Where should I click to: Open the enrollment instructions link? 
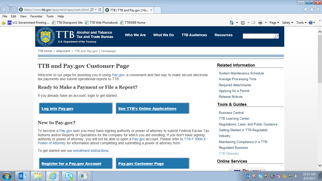click(91, 151)
